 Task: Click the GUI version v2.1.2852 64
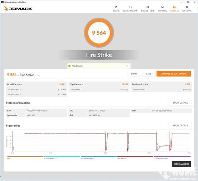click(x=94, y=115)
